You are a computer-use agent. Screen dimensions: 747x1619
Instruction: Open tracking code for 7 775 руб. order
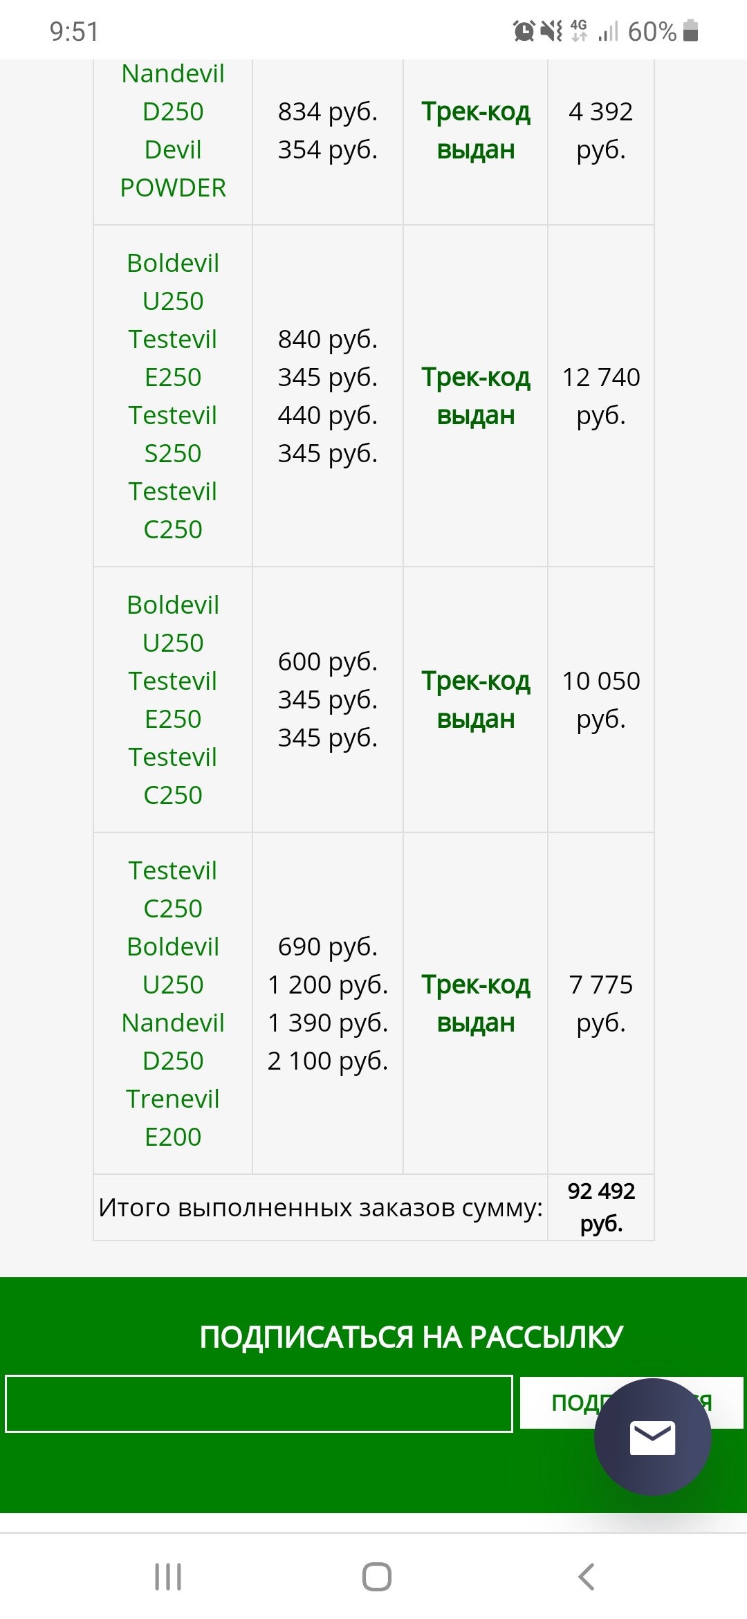476,1003
